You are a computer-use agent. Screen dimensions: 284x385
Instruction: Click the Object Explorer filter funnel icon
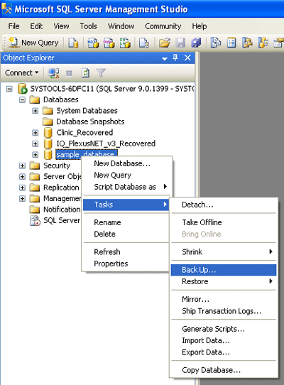pos(101,73)
